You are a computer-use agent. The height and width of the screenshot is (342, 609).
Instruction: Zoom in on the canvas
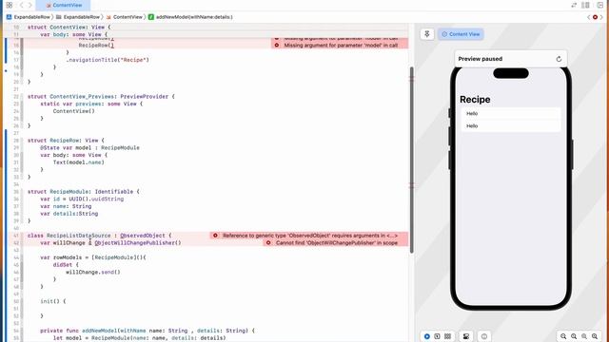click(x=595, y=336)
